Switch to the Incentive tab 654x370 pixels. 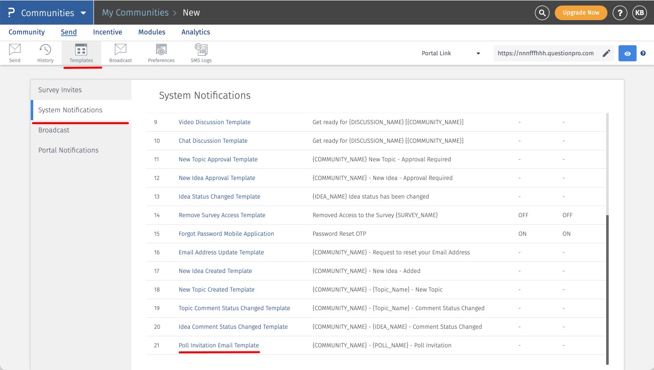tap(107, 32)
